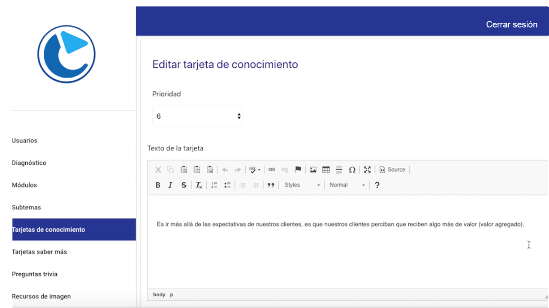Click the insert Table icon

[326, 169]
